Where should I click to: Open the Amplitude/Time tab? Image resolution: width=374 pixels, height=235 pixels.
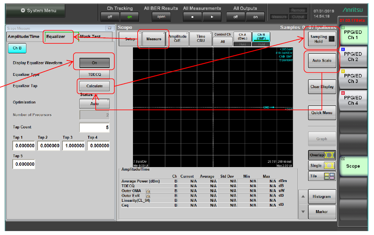pos(24,37)
